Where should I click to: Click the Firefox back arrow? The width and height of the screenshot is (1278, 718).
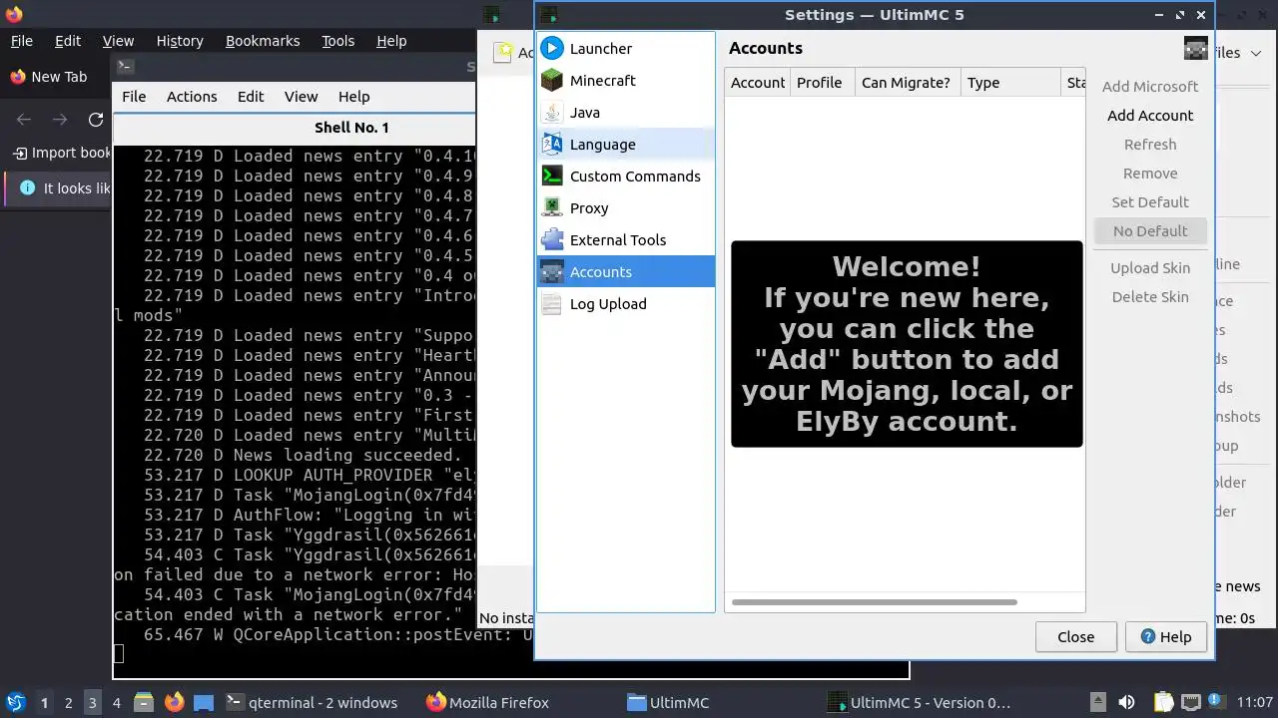click(x=24, y=120)
